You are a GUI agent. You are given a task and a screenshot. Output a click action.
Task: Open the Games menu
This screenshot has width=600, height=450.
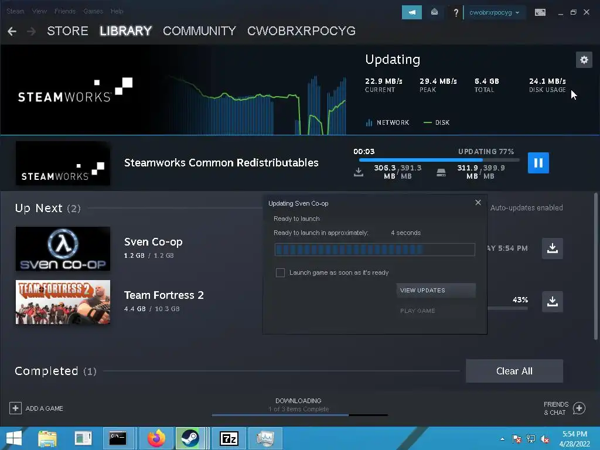(93, 11)
